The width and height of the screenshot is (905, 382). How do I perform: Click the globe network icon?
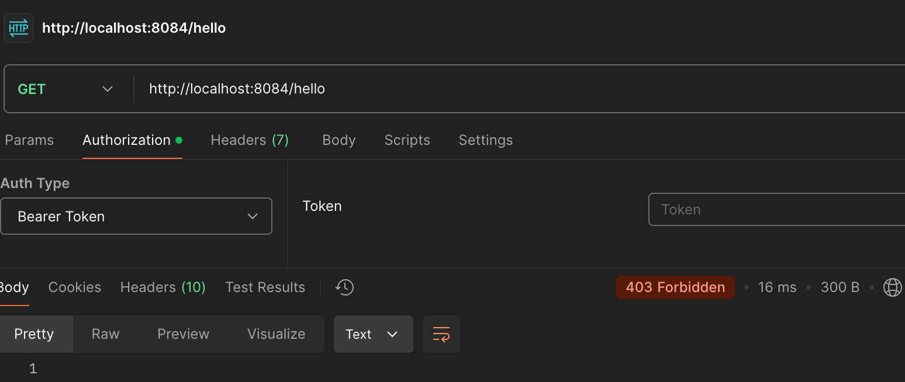coord(892,287)
